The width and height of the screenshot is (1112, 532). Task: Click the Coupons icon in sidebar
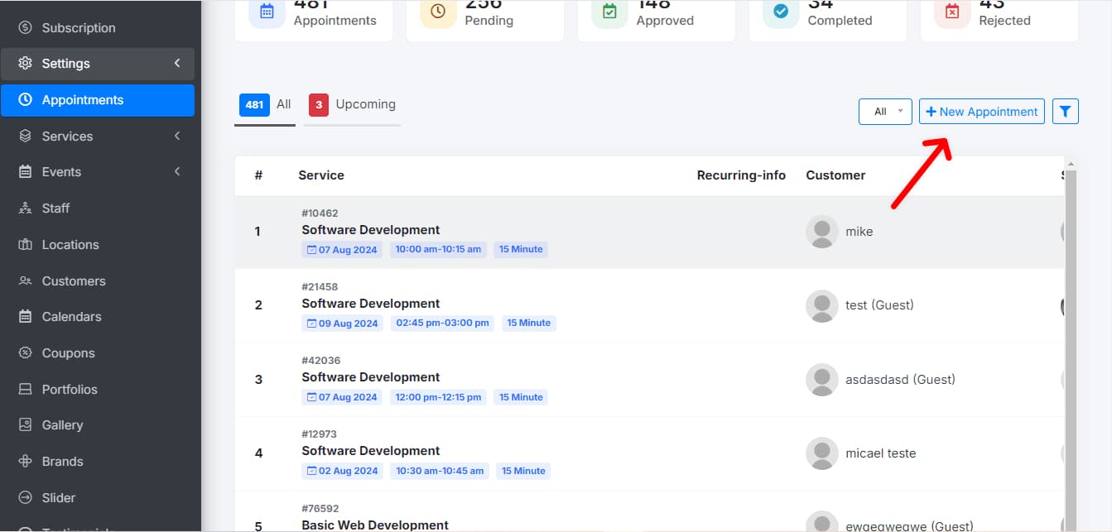[26, 353]
